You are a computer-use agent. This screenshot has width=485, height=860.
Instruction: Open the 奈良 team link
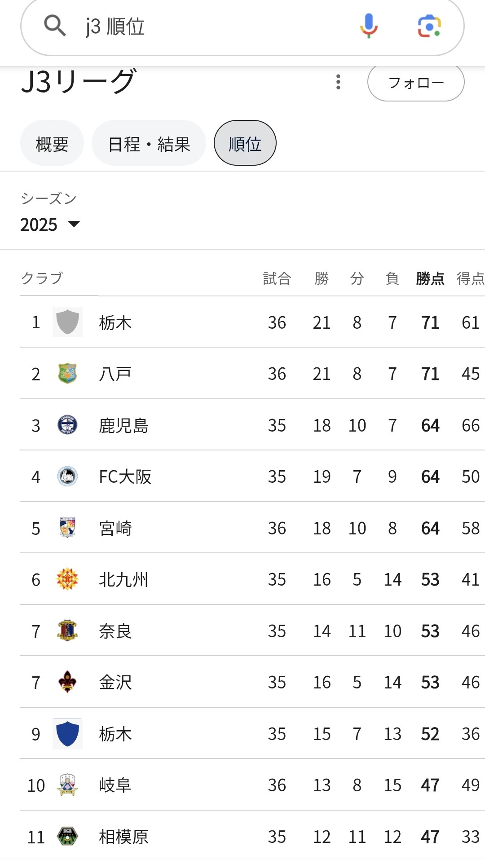tap(115, 631)
